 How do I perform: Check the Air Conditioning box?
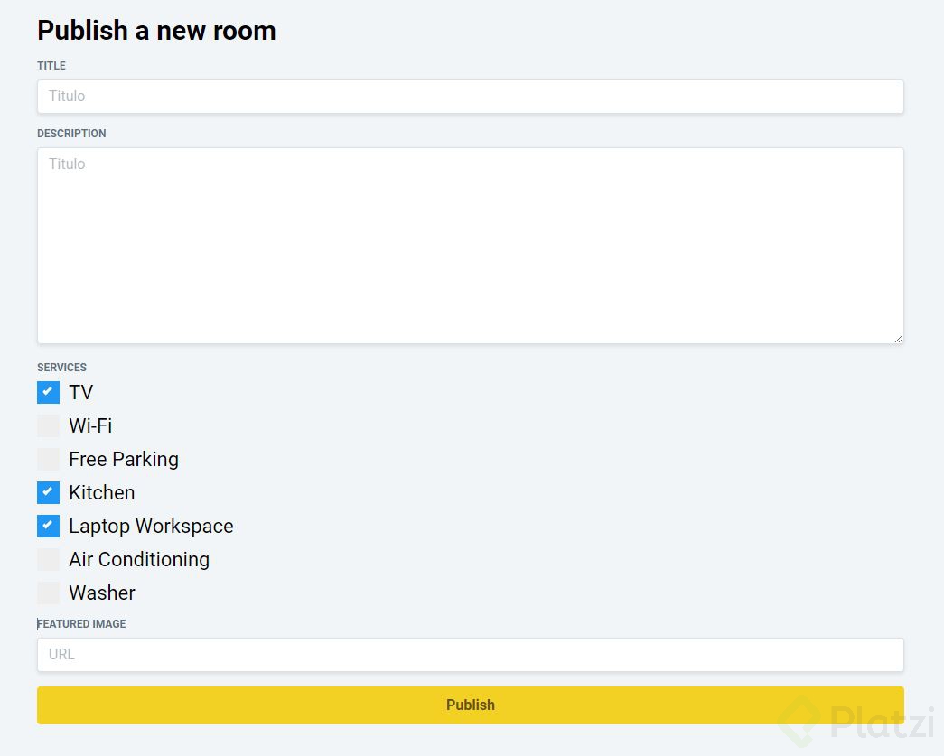tap(48, 559)
